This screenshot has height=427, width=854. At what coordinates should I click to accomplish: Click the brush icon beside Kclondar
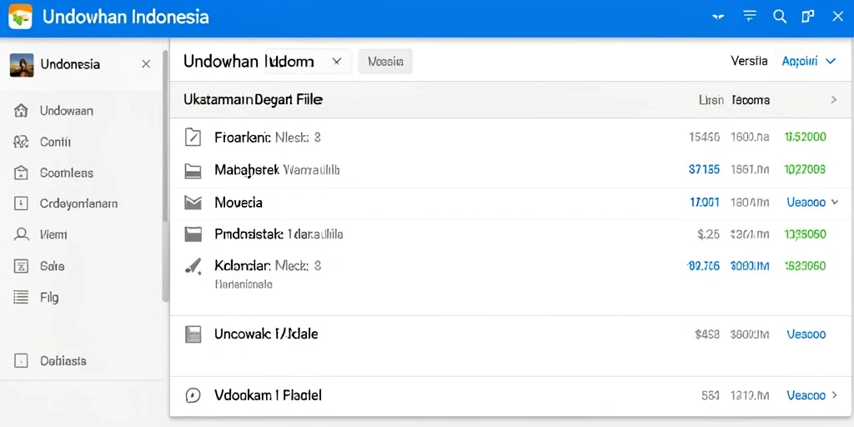coord(193,266)
